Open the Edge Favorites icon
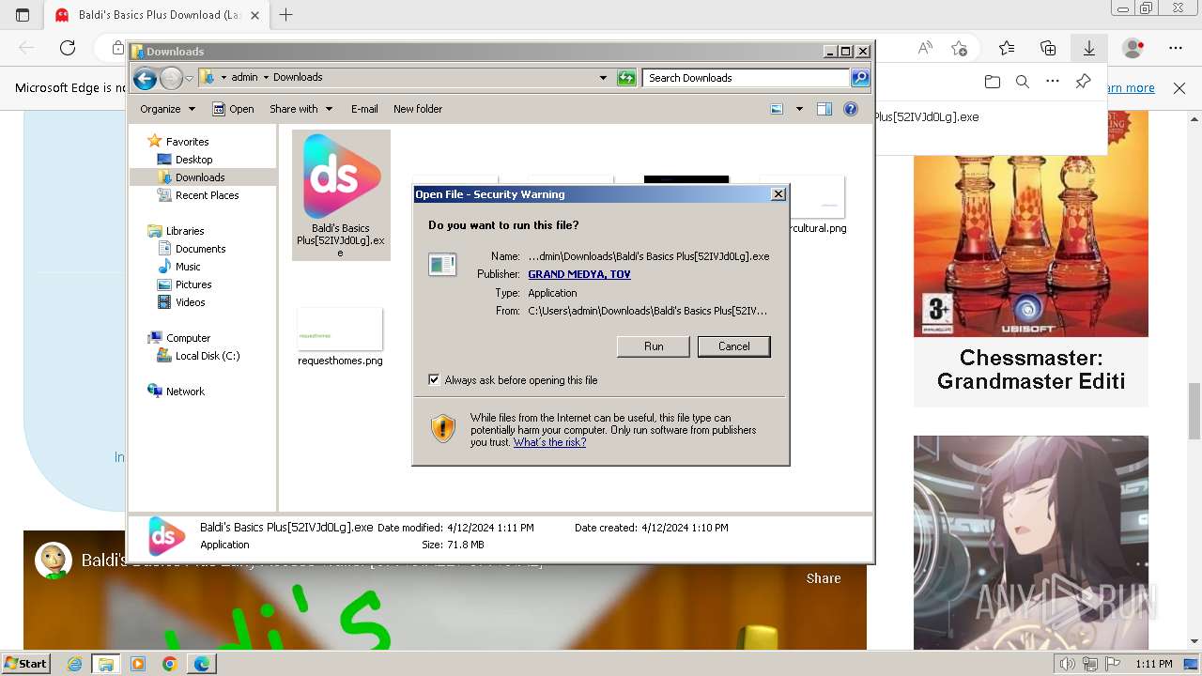 tap(1007, 48)
